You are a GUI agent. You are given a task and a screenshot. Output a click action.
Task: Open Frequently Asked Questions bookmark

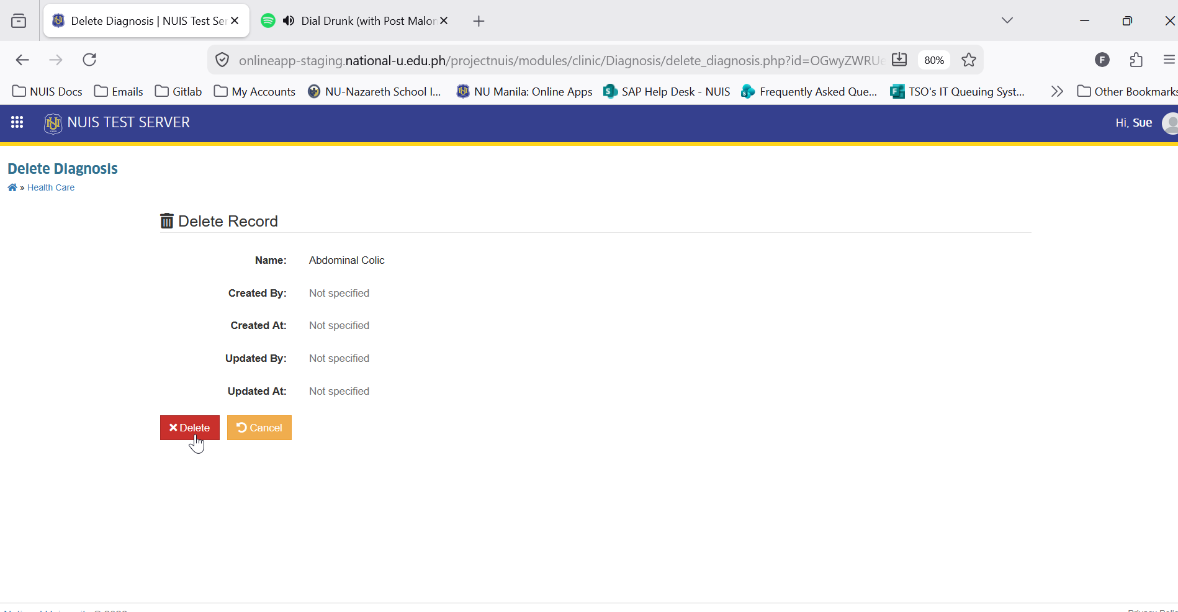(809, 91)
